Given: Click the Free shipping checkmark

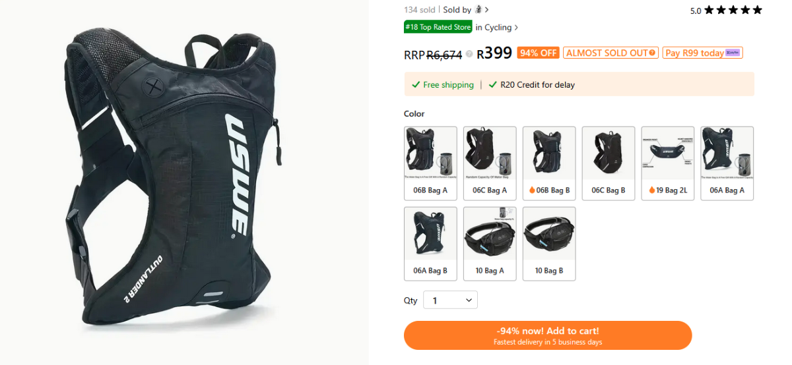Looking at the screenshot, I should 416,85.
